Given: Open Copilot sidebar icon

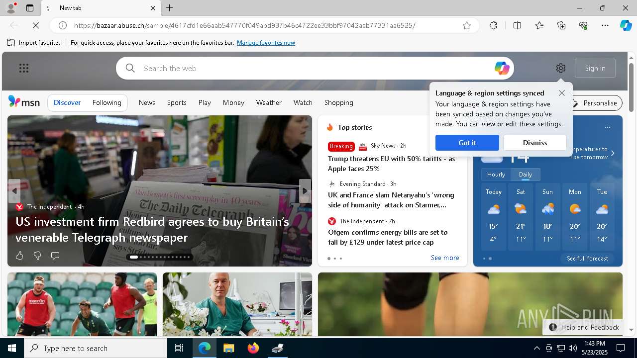Looking at the screenshot, I should point(626,25).
